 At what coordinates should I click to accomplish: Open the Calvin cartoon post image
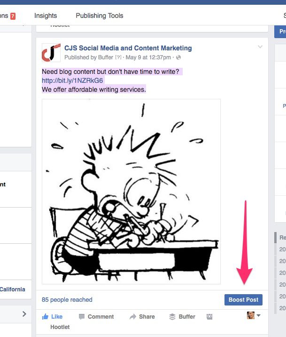point(131,192)
